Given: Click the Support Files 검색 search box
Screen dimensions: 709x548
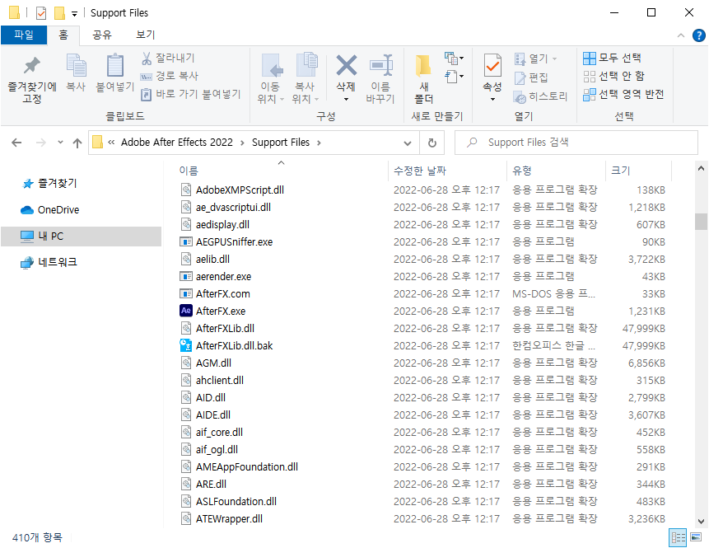Looking at the screenshot, I should pyautogui.click(x=576, y=143).
